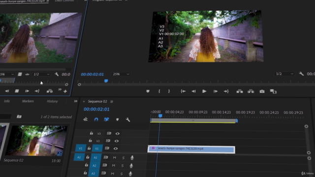Go to Out point in Program monitor

coord(226,91)
